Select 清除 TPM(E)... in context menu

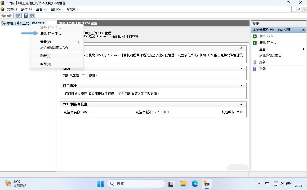51,34
